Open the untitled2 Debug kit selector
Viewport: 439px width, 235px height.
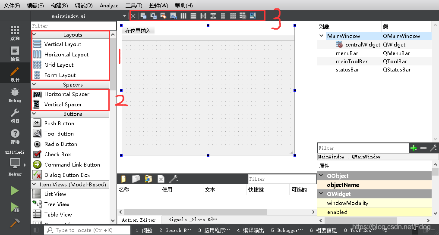pos(15,164)
